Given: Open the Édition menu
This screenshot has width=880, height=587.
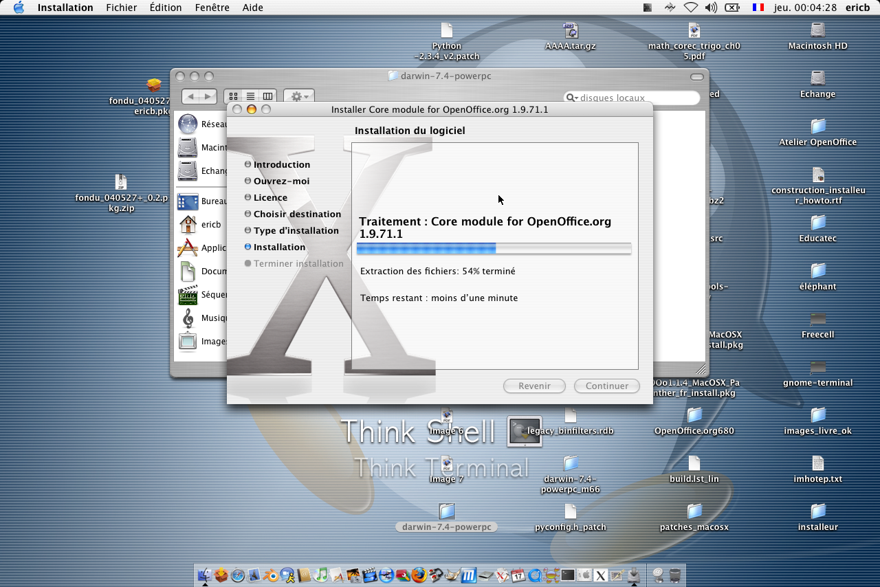Looking at the screenshot, I should coord(166,8).
